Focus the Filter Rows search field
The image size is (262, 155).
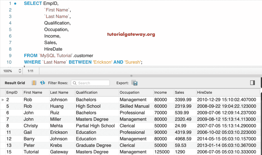click(x=90, y=83)
